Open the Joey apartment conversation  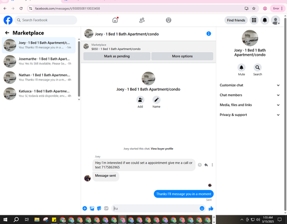coord(38,45)
